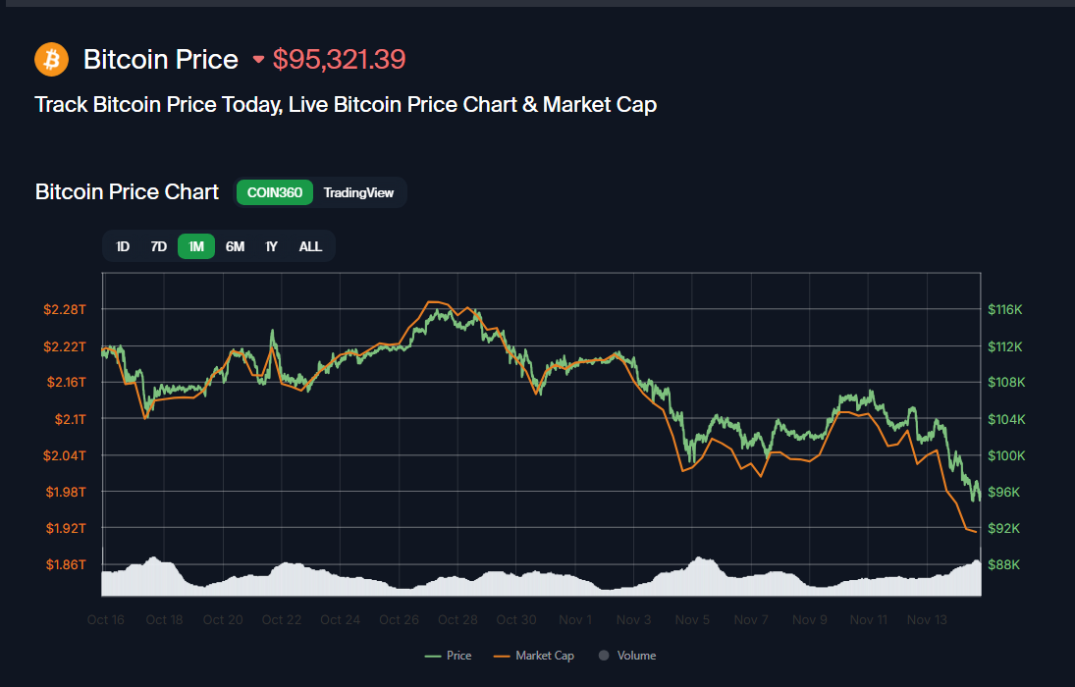
Task: Click the Bitcoin Price heading
Action: click(x=161, y=60)
